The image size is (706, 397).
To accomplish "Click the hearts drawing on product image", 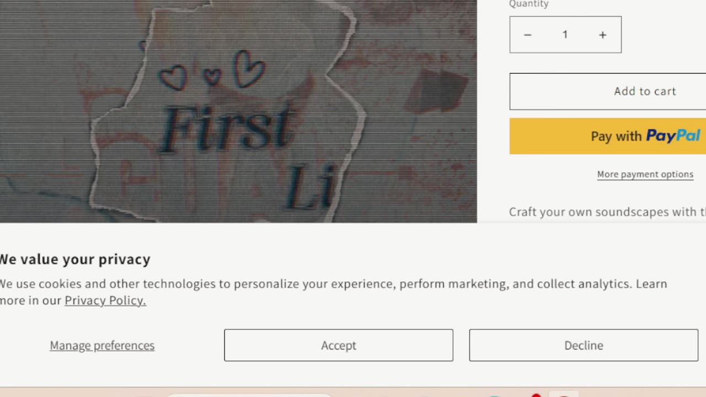I will coord(212,72).
